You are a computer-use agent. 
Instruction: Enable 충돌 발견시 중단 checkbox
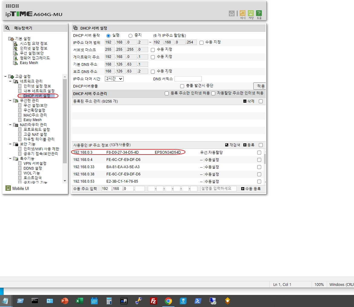click(x=182, y=86)
